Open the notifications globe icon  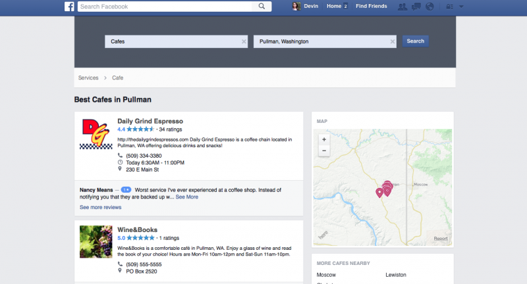pos(430,7)
